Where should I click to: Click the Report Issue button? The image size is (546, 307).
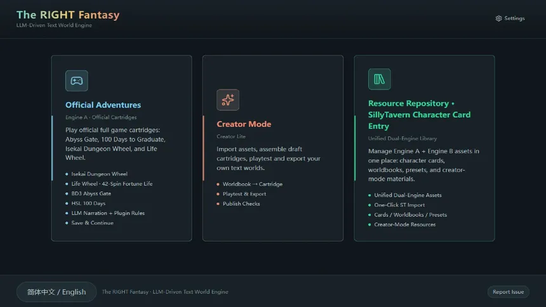coord(508,292)
